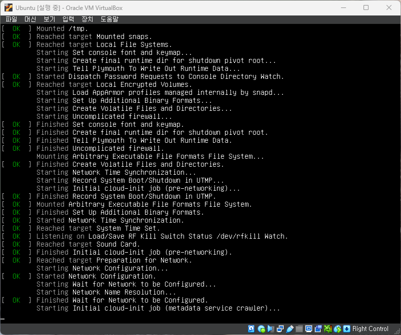
Task: Click the CPU load meter icon
Action: pos(328,329)
